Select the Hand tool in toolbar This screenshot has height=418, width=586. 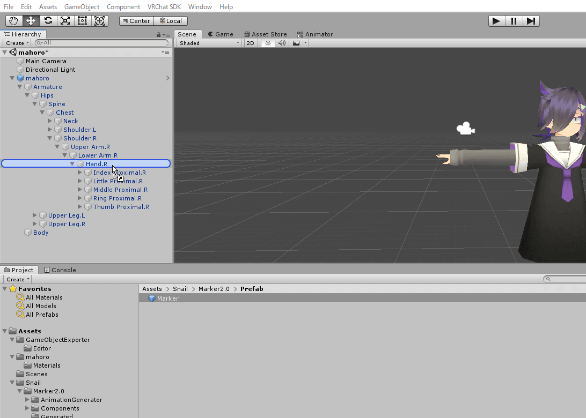pos(14,21)
